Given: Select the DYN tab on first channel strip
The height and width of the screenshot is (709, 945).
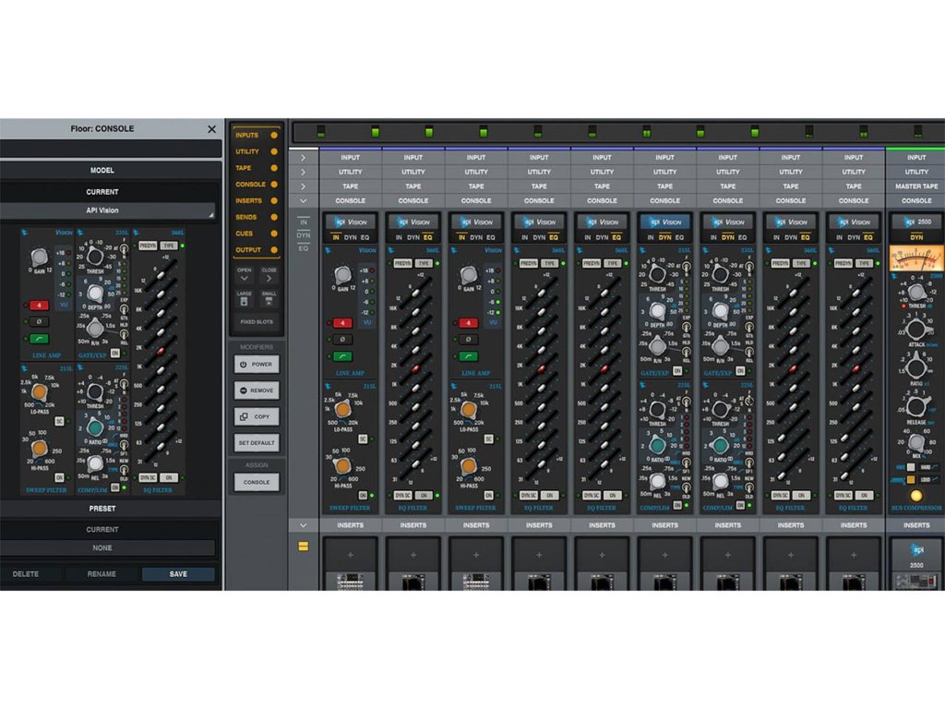Looking at the screenshot, I should (351, 238).
